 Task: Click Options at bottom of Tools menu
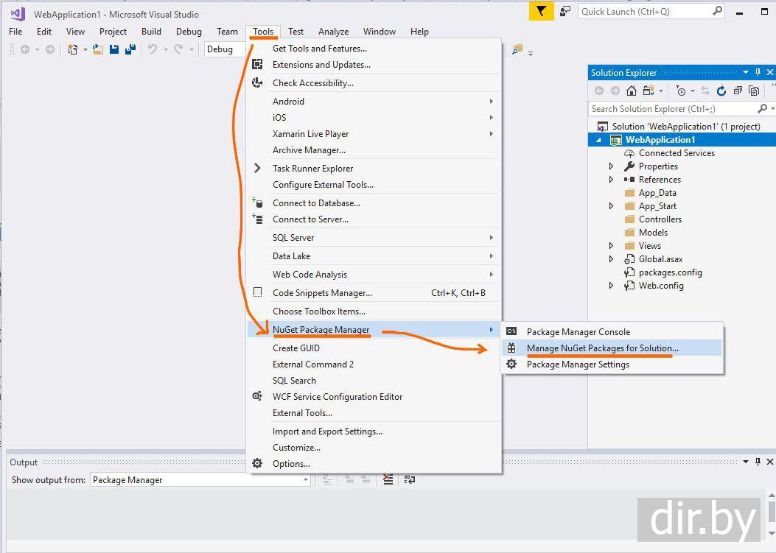coord(291,464)
